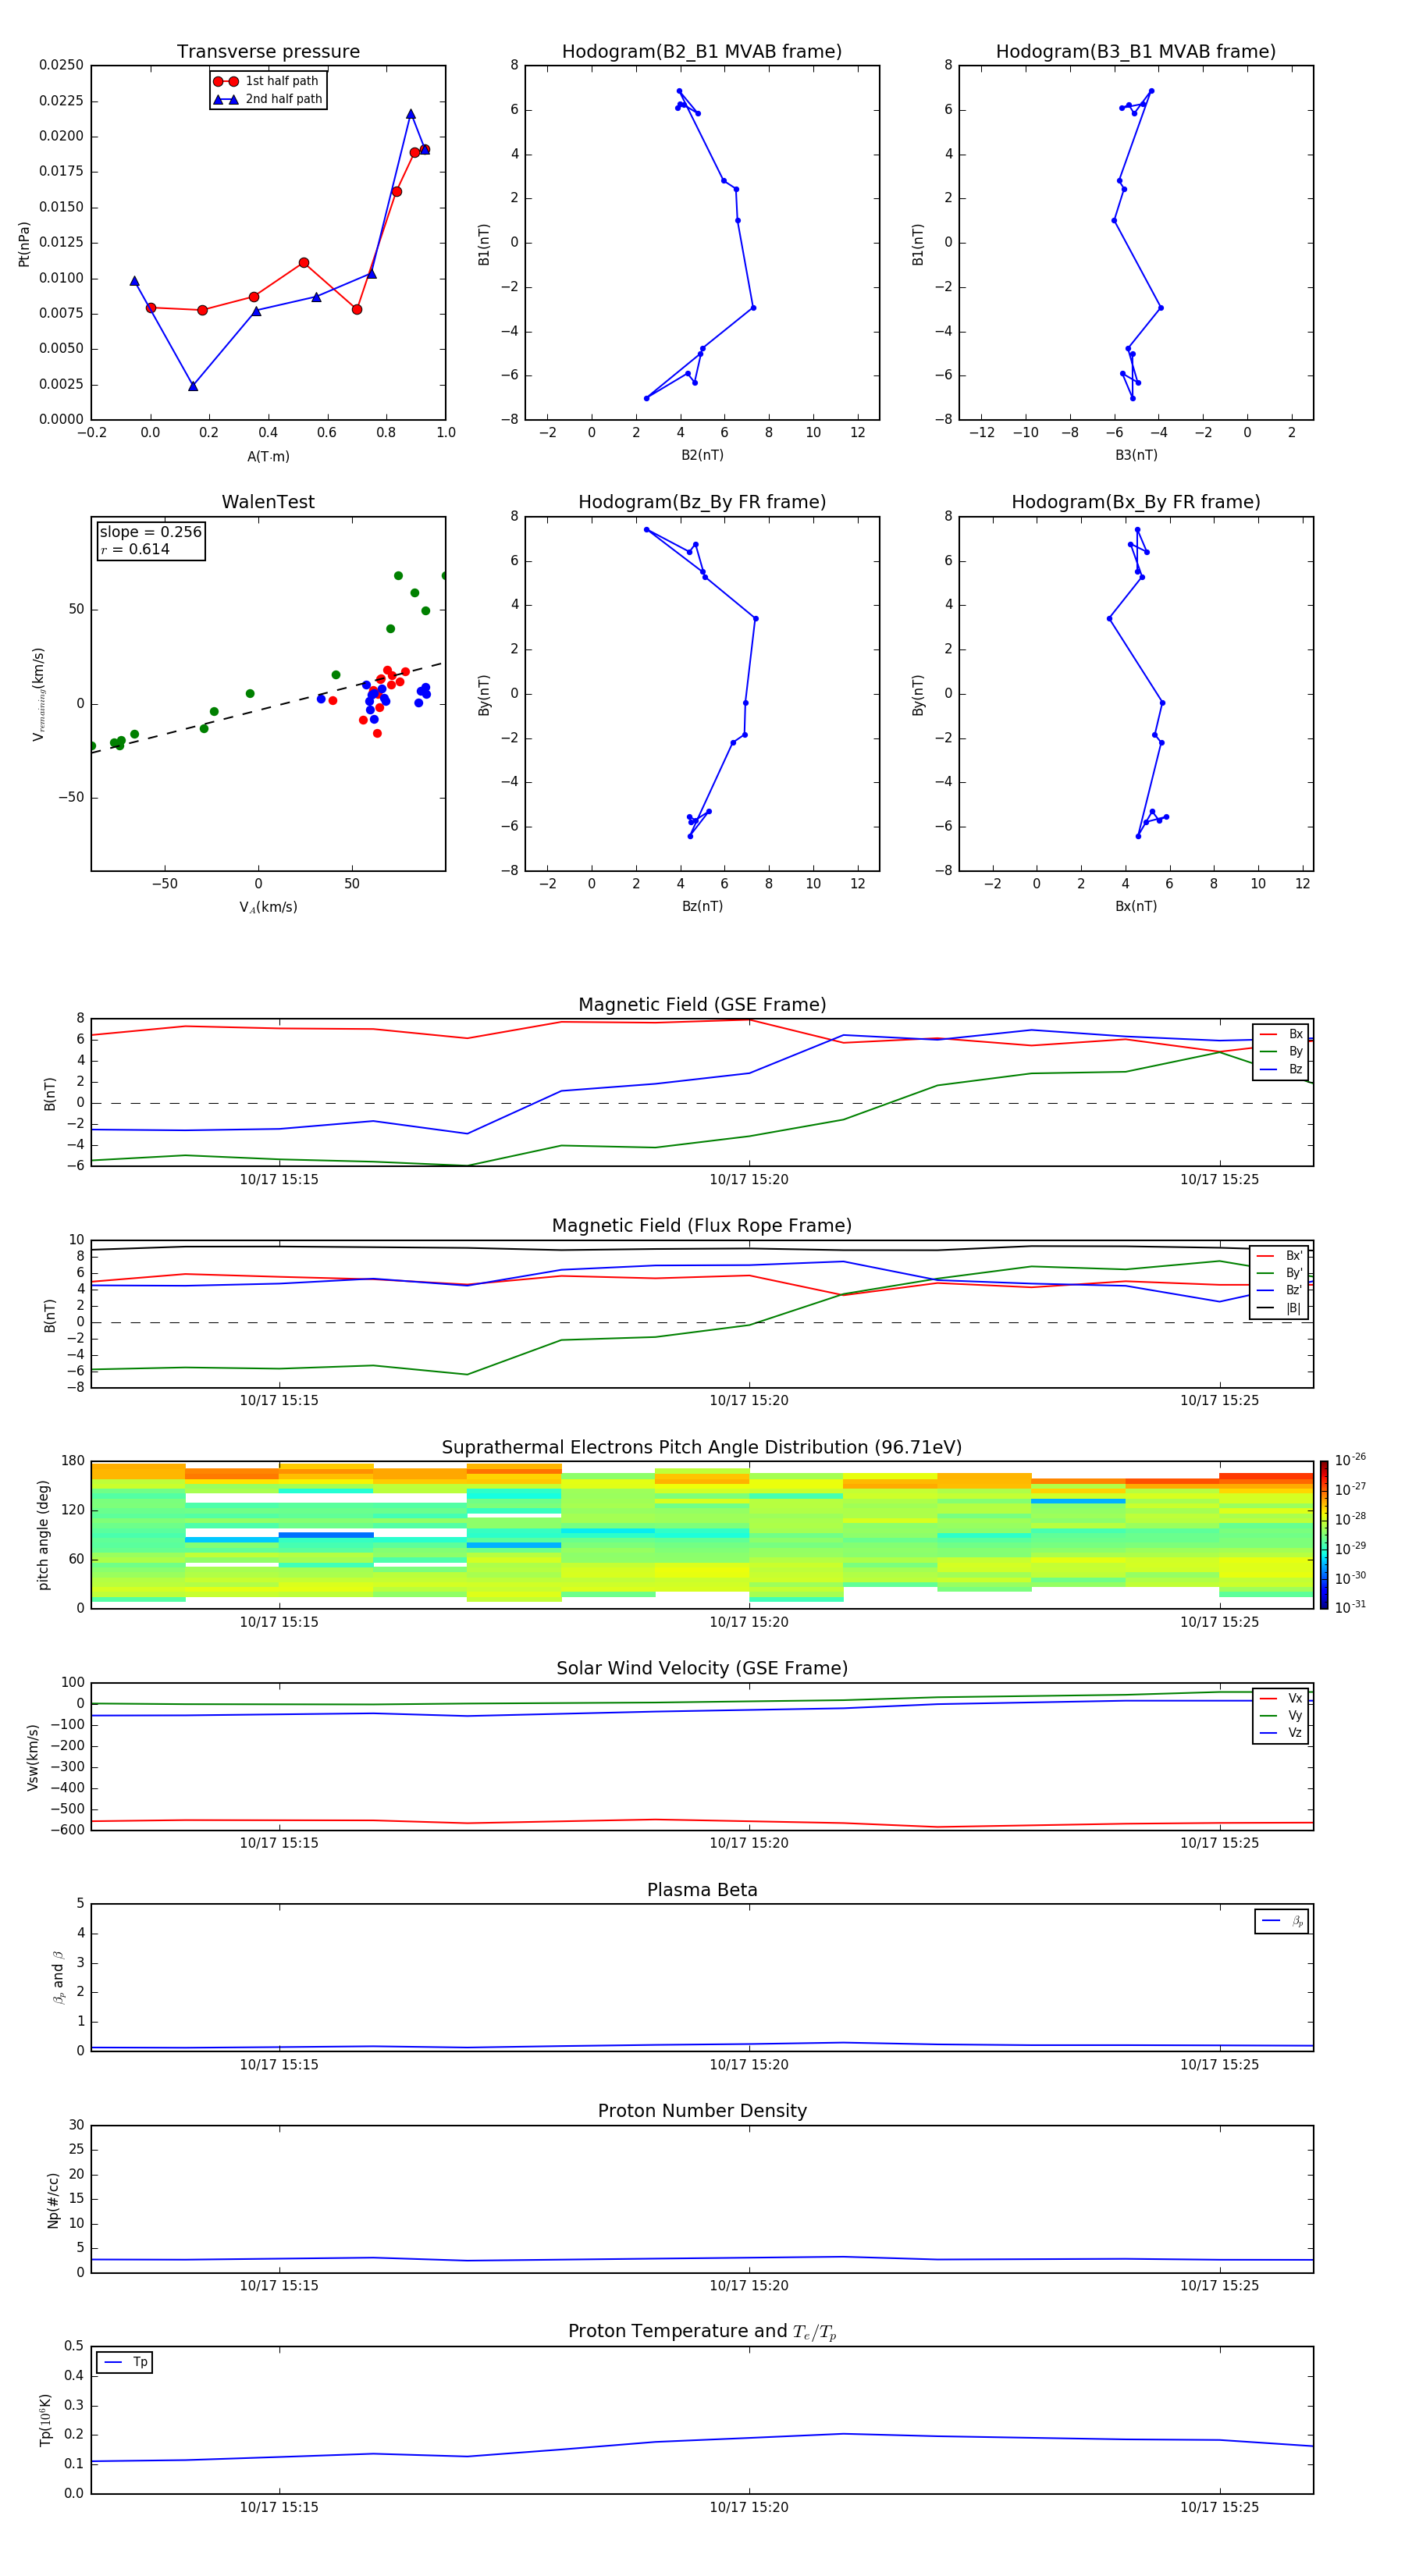Select the '1st half path' legend entry
The image size is (1405, 2576).
(267, 81)
